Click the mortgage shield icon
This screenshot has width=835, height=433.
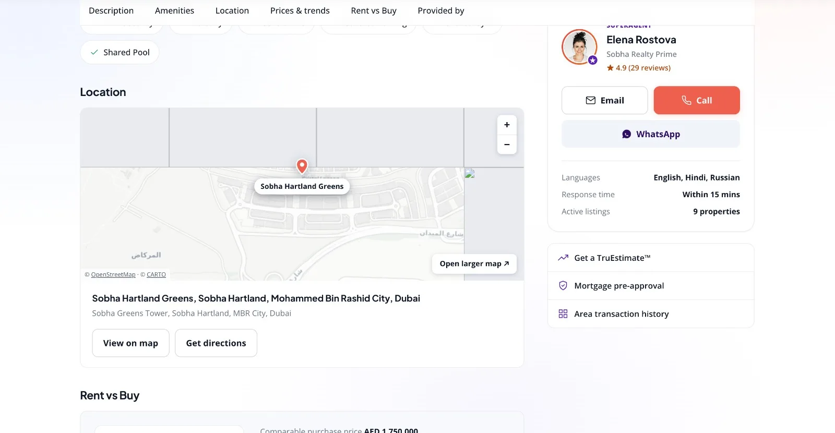pos(563,286)
